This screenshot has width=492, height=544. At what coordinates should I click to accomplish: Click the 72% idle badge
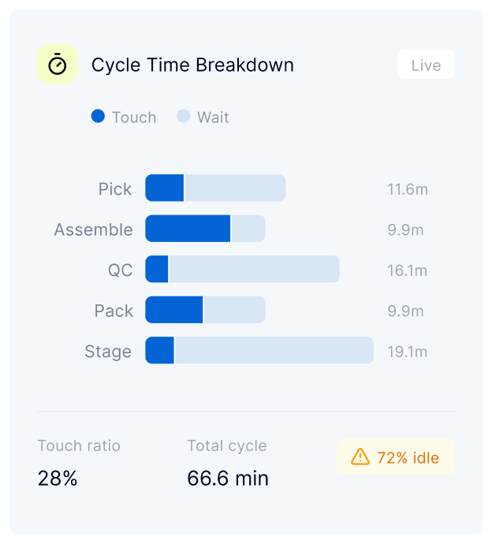coord(396,457)
